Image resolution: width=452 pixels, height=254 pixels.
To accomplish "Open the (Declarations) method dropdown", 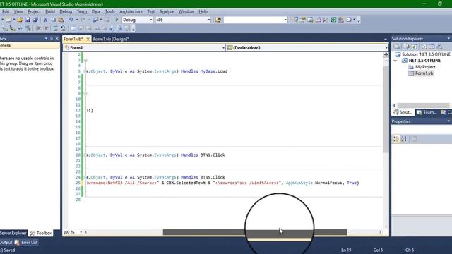I will (x=386, y=48).
